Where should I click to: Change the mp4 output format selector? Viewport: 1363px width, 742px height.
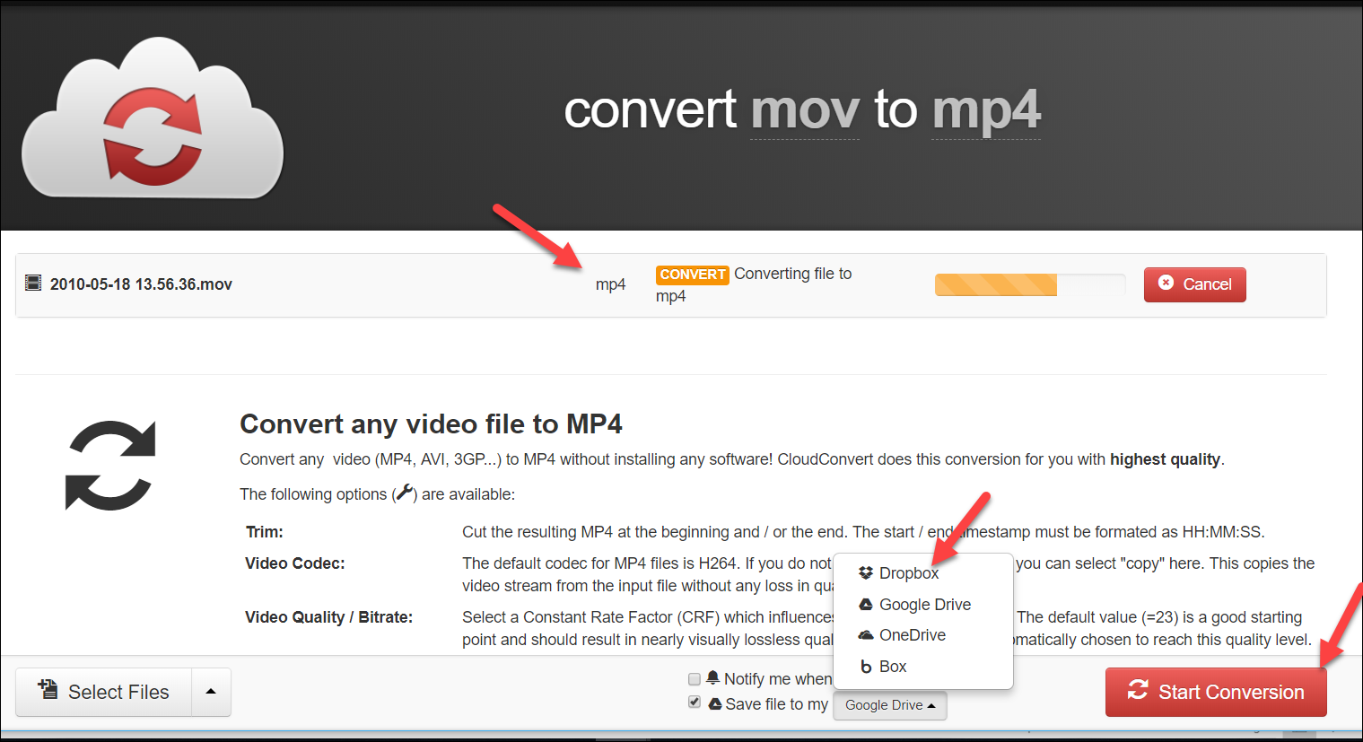[x=610, y=284]
